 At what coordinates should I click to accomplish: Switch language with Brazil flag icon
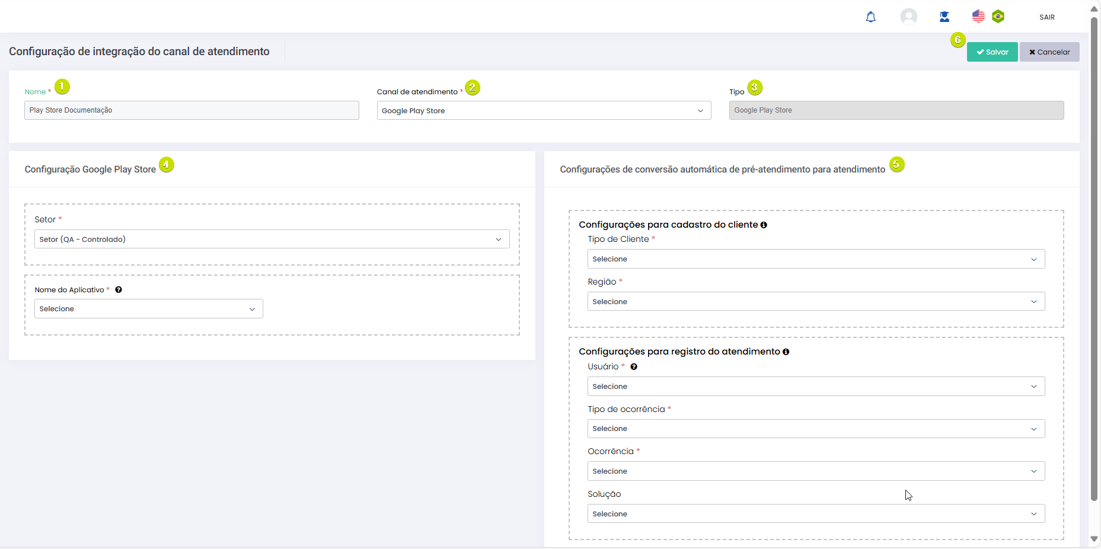[998, 17]
